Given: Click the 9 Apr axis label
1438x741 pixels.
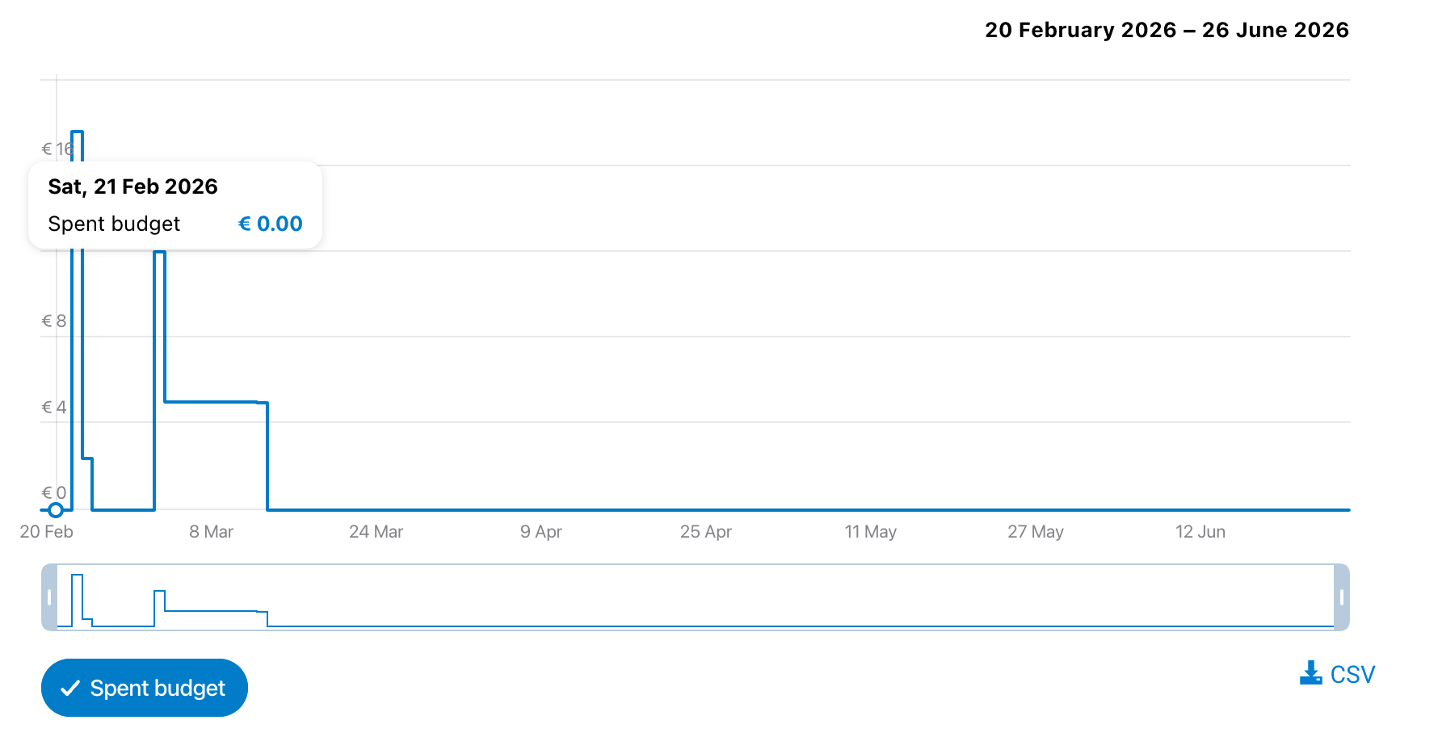Looking at the screenshot, I should coord(540,532).
